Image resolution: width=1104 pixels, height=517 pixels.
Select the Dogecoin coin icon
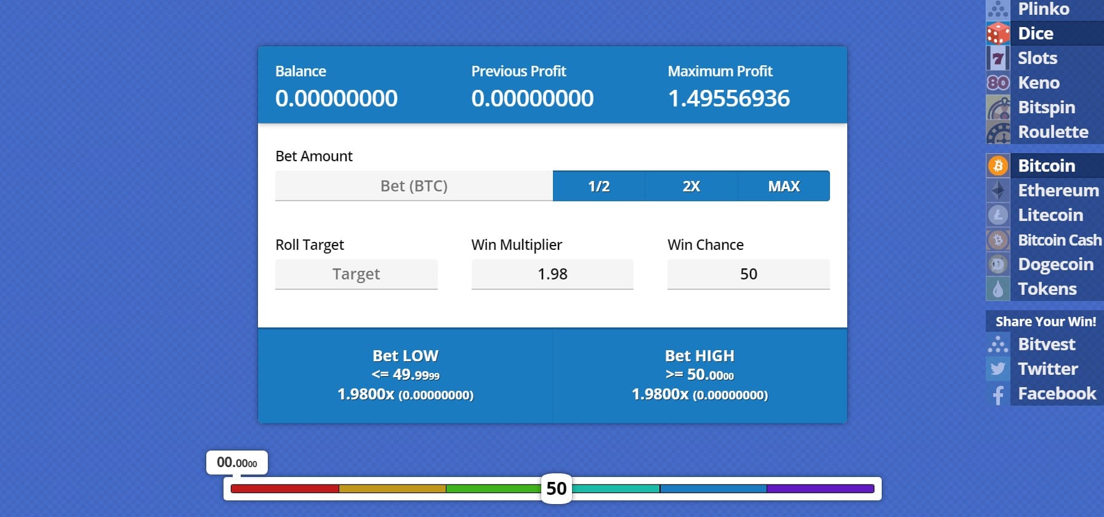click(998, 264)
